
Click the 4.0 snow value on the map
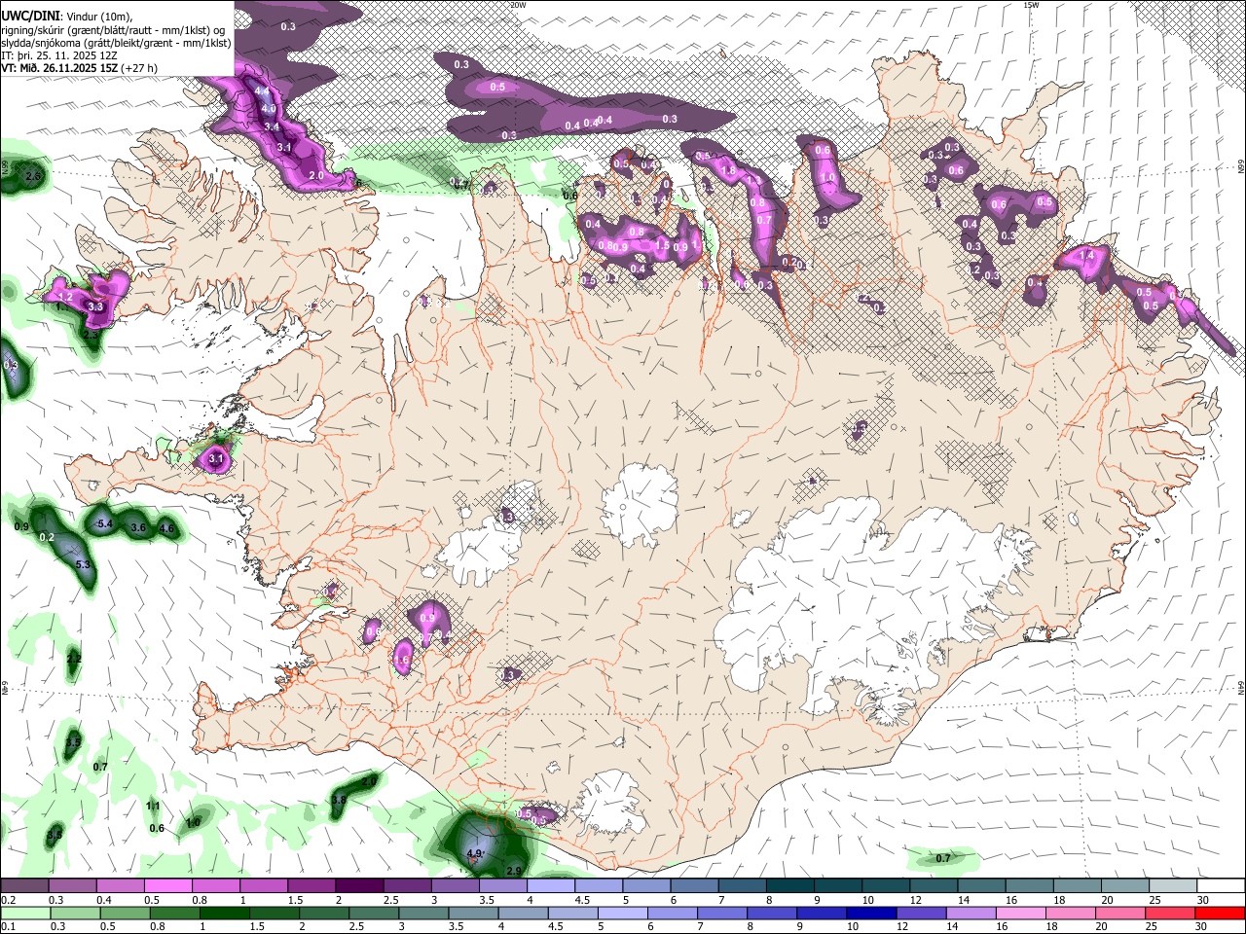pos(269,108)
